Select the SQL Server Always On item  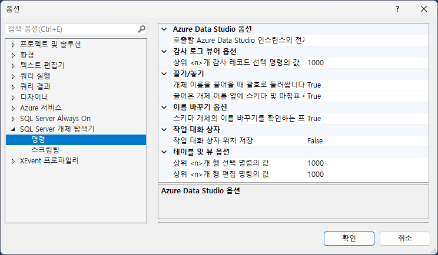(x=55, y=119)
